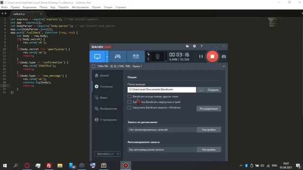Image resolution: width=303 pixels, height=170 pixels.
Task: Open Выделение menu in Sublime Text
Action: [x=29, y=7]
